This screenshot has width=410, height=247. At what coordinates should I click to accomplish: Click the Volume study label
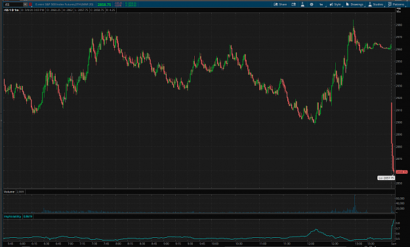[9, 192]
